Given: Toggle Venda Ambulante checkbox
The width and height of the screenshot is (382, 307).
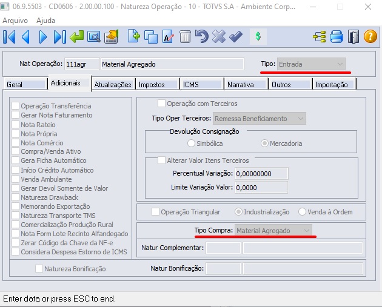Looking at the screenshot, I should tap(15, 179).
